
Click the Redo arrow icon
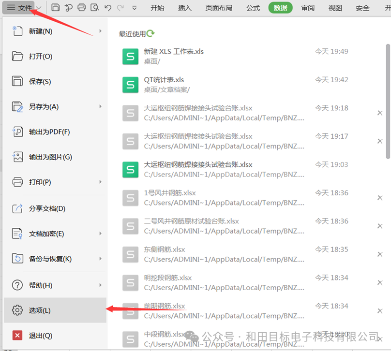(x=120, y=8)
